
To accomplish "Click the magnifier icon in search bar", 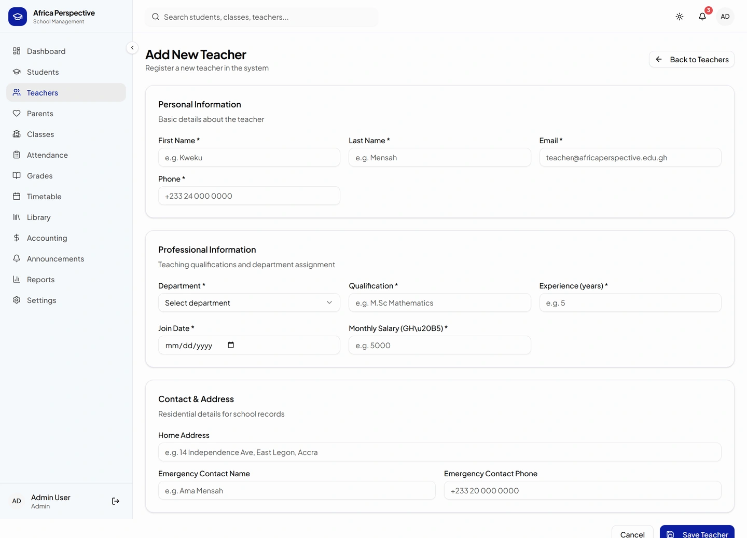I will [156, 17].
